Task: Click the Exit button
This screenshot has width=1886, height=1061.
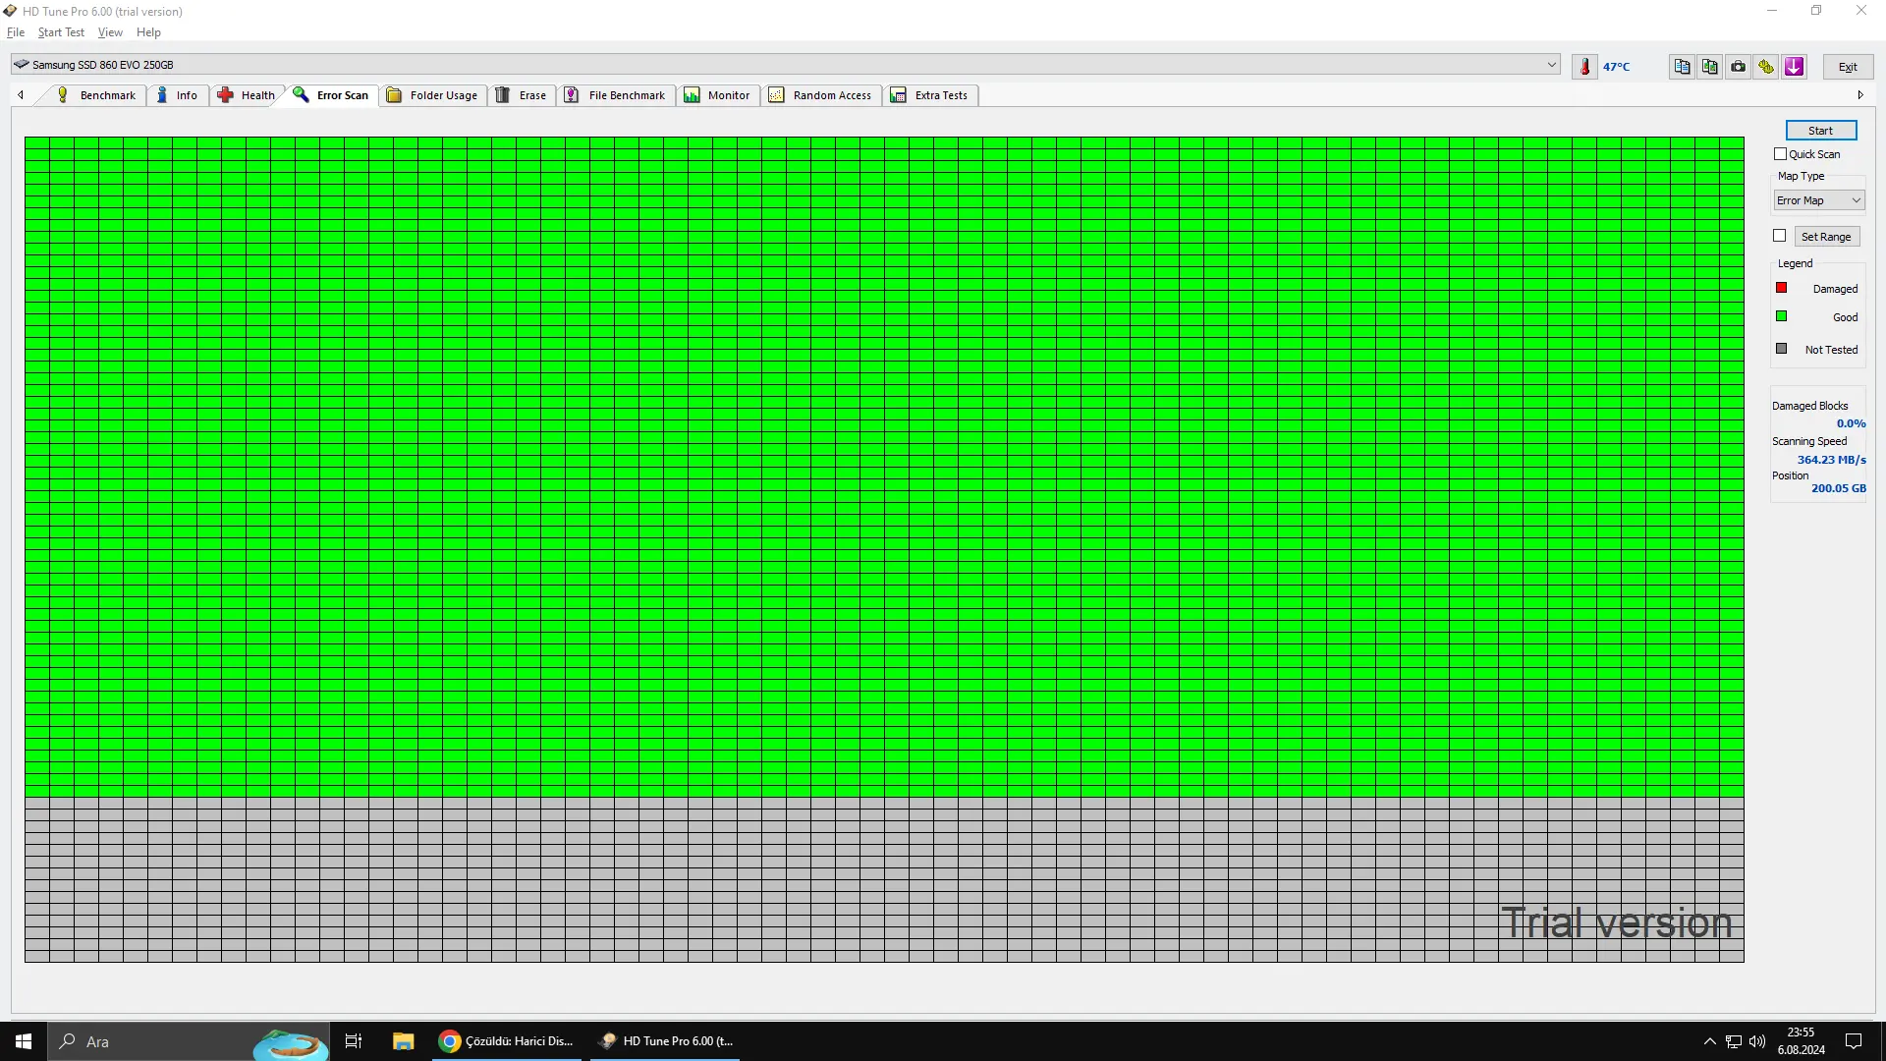Action: [1848, 67]
